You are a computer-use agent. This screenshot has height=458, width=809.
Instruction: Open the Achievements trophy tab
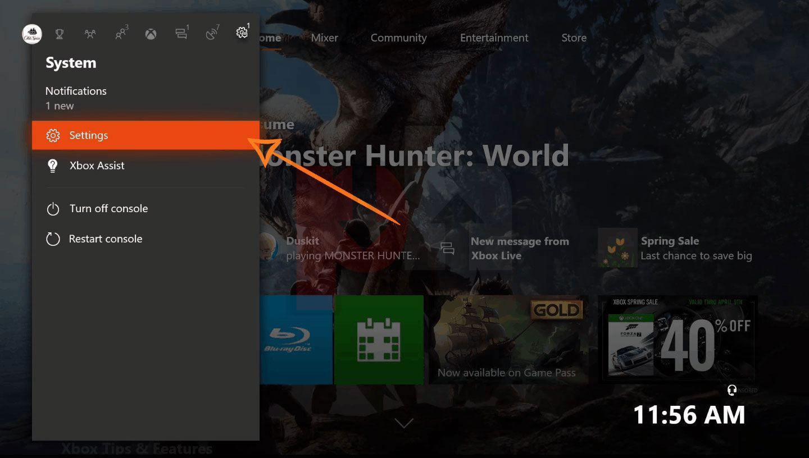[59, 34]
